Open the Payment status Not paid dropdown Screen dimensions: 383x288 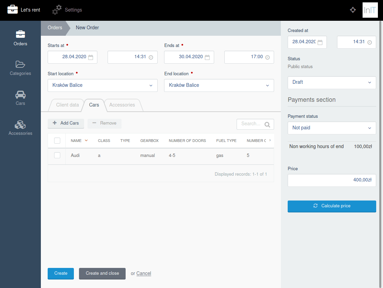332,128
